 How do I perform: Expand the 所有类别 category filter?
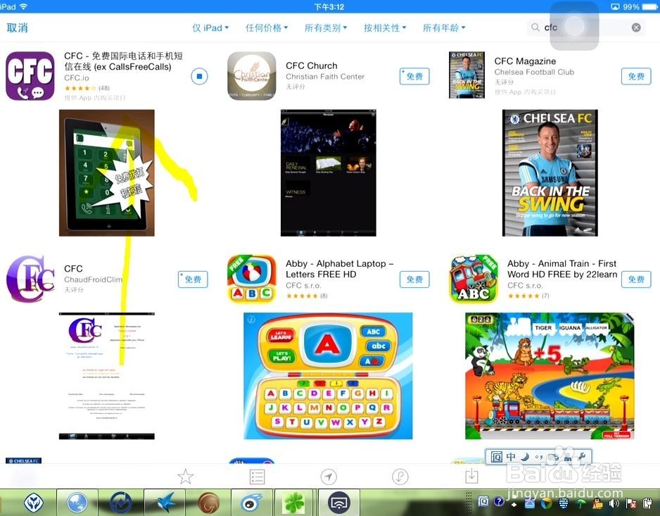[326, 27]
